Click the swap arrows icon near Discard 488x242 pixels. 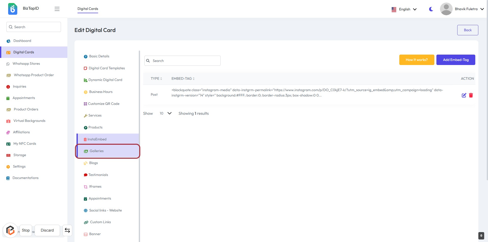click(67, 230)
